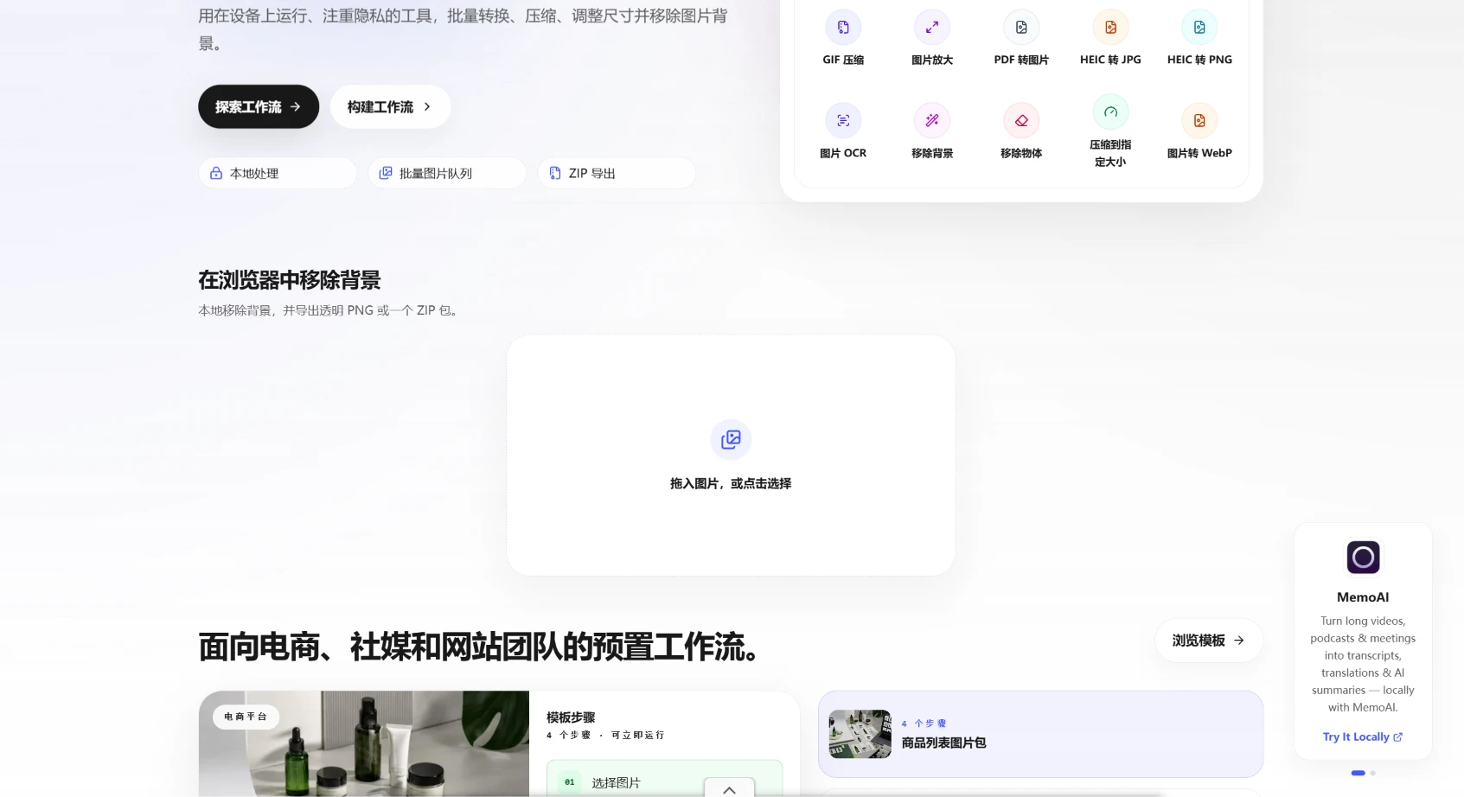
Task: Open the GIF 压缩 tool icon
Action: pos(843,28)
